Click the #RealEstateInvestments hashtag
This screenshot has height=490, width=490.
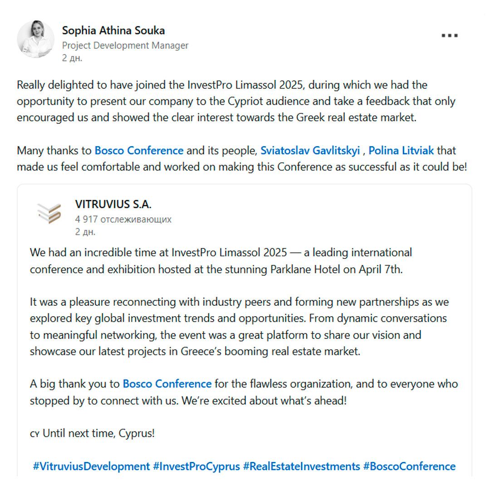pos(301,466)
